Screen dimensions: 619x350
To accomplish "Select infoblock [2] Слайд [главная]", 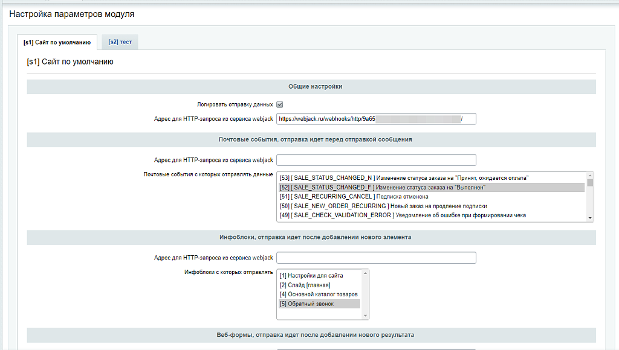I will click(305, 285).
